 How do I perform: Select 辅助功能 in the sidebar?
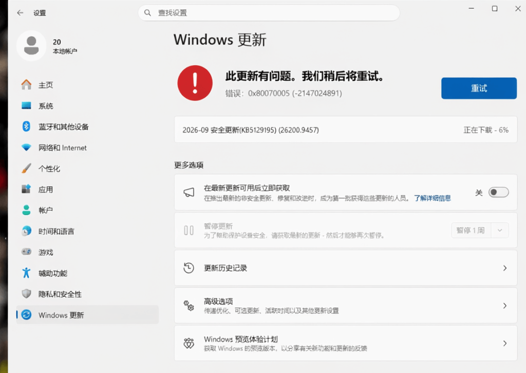(87, 273)
